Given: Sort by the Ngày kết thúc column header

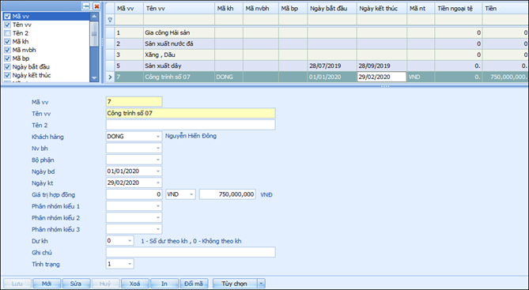Looking at the screenshot, I should (x=382, y=9).
